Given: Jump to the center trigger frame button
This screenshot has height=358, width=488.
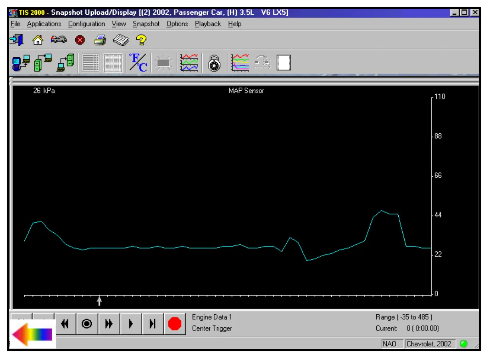Looking at the screenshot, I should click(87, 324).
